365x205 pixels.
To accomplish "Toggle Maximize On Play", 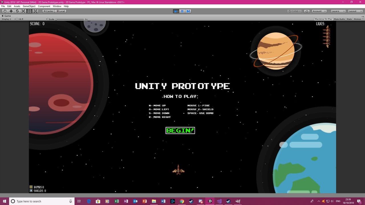I will [x=323, y=19].
